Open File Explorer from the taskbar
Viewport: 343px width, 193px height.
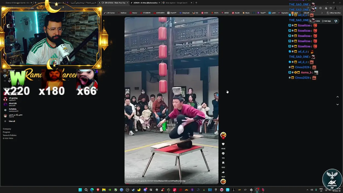pyautogui.click(x=104, y=190)
